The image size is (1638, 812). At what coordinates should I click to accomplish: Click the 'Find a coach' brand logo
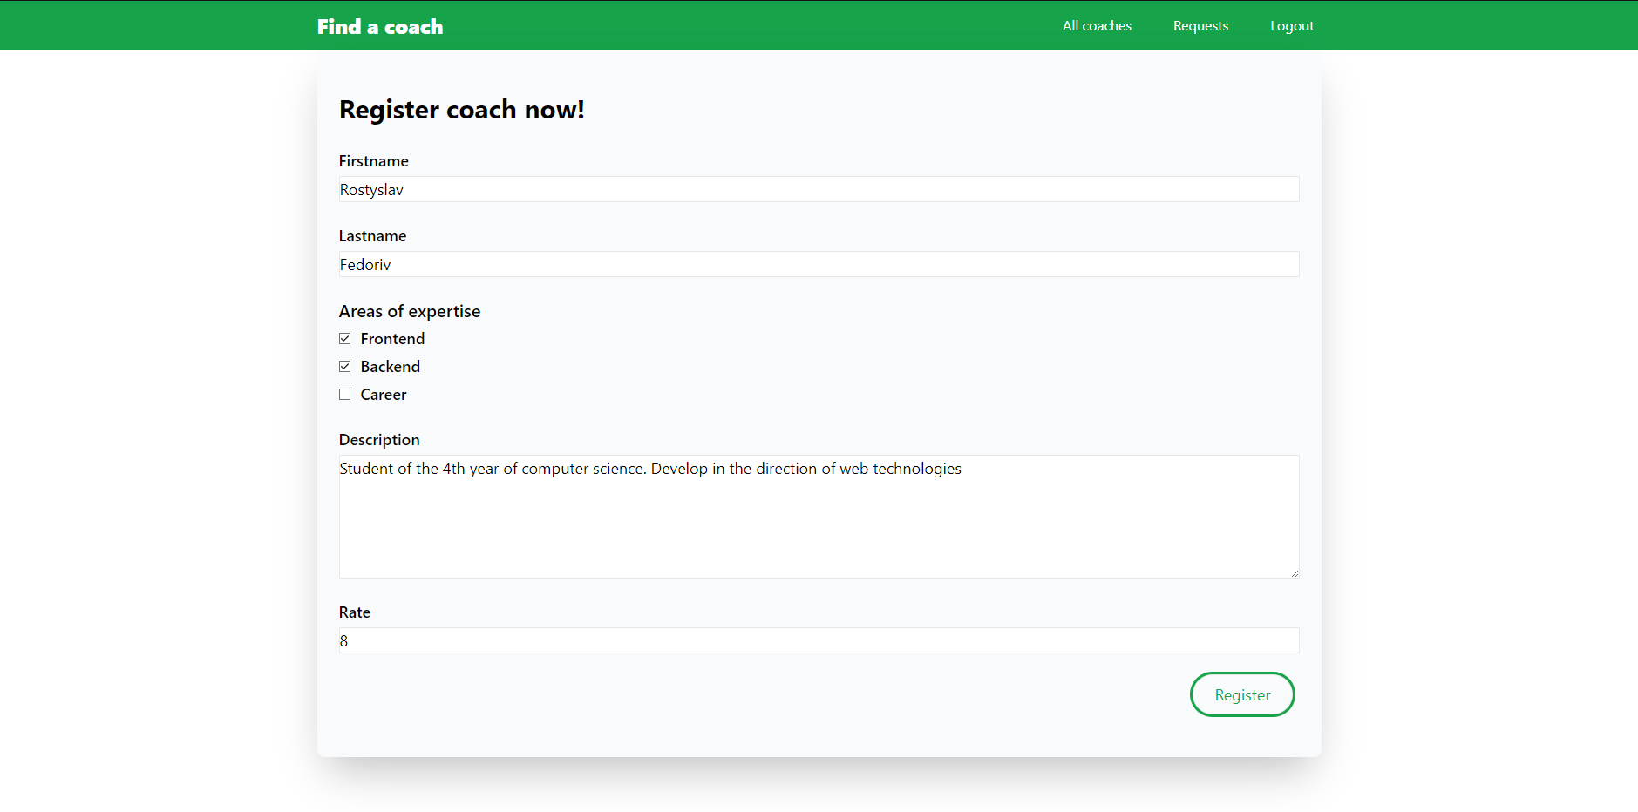(379, 26)
